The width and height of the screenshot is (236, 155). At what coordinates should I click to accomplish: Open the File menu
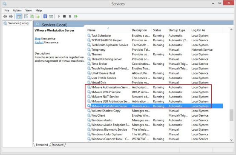[7, 10]
